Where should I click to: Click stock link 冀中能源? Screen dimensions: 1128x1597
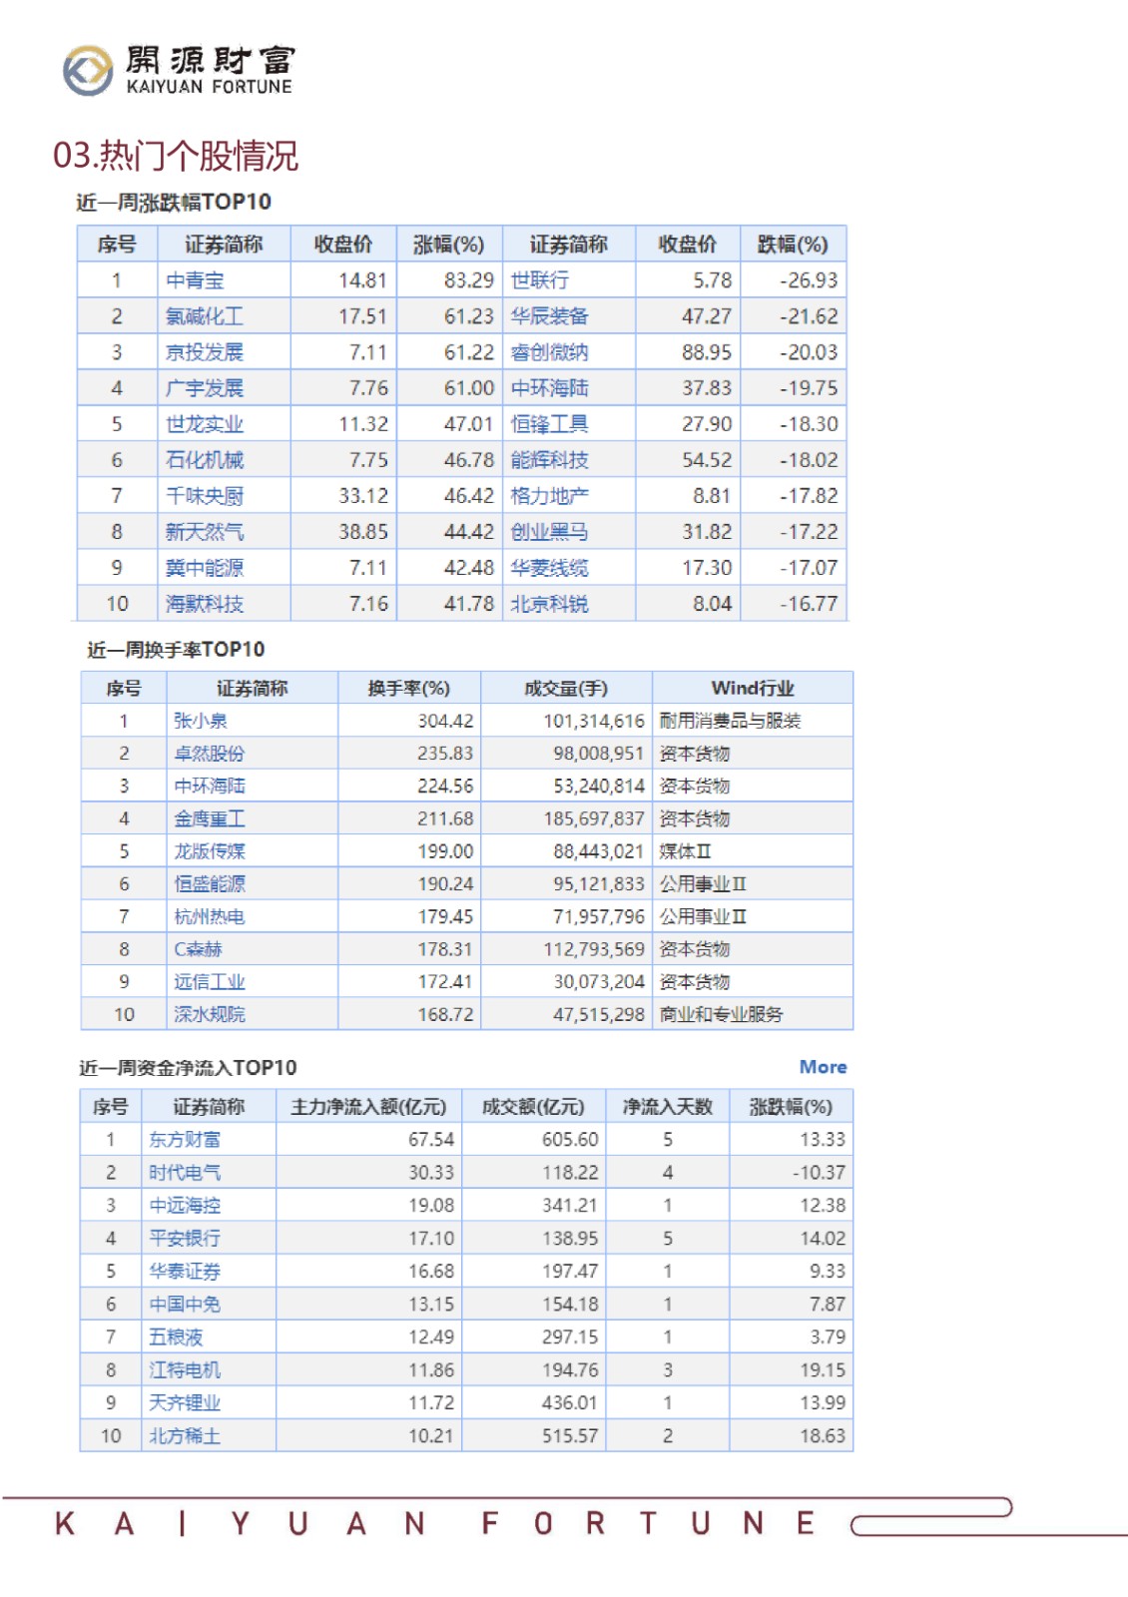pos(205,568)
